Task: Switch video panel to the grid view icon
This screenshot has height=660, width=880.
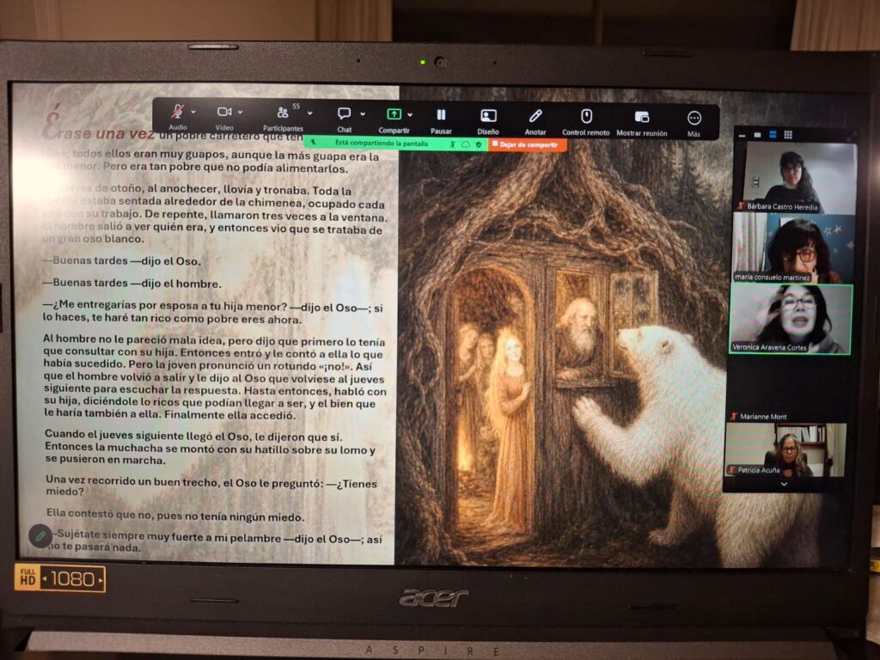Action: coord(788,135)
